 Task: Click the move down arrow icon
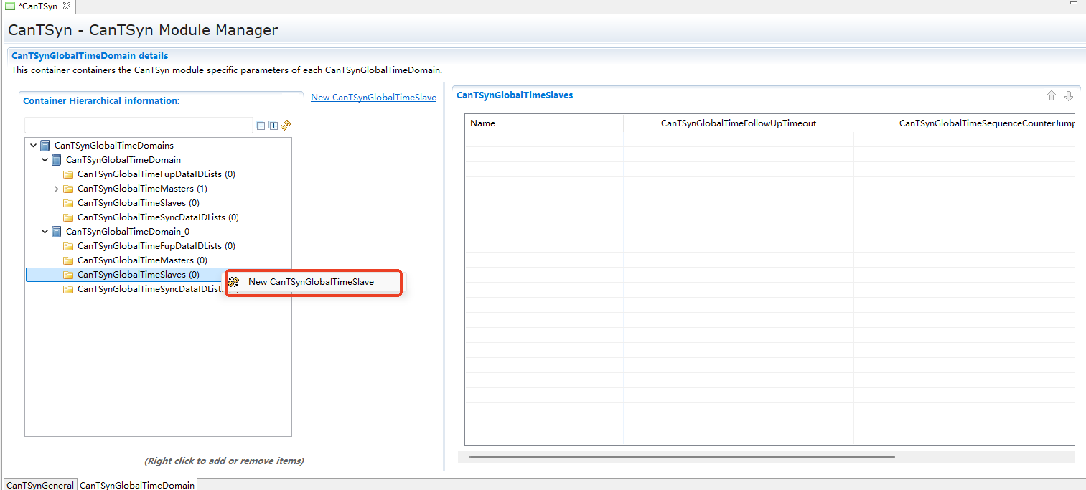coord(1069,96)
